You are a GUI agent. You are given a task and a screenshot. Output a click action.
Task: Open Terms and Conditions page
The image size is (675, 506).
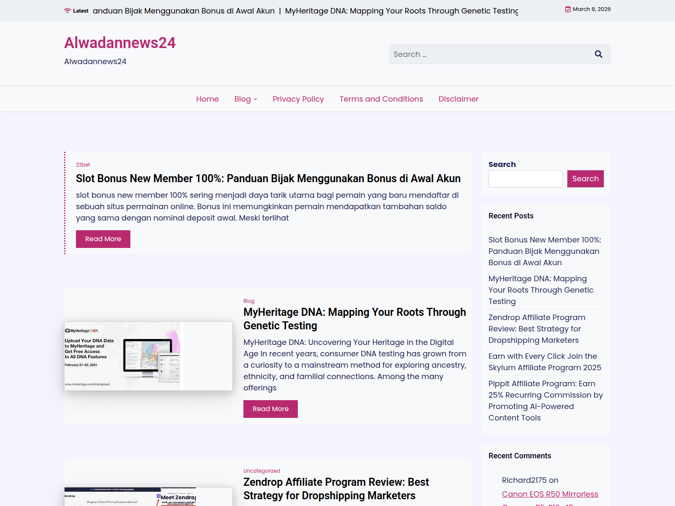381,99
